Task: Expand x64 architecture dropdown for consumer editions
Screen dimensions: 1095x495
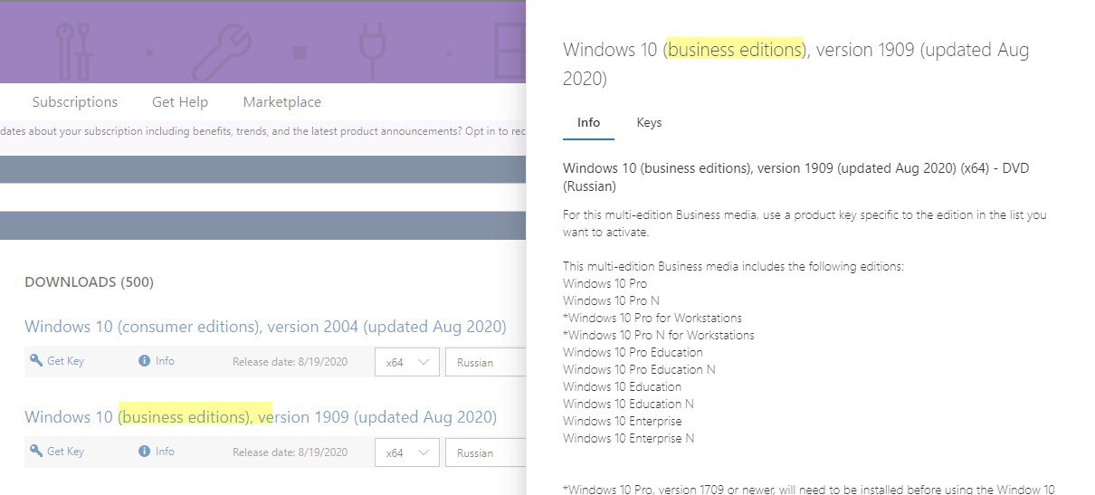Action: 407,362
